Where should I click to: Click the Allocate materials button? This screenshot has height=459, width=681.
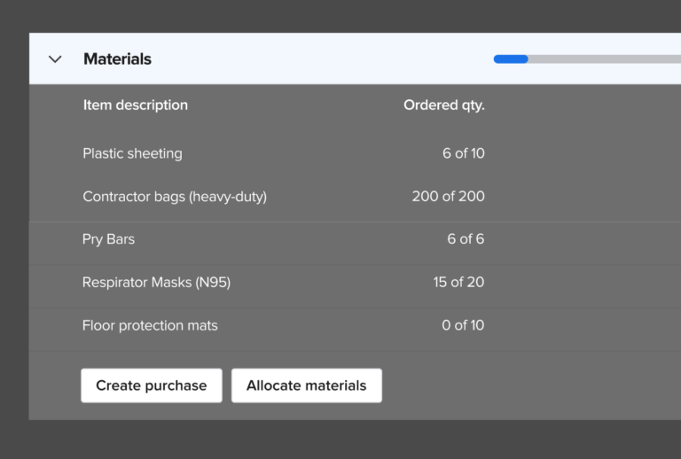[307, 385]
